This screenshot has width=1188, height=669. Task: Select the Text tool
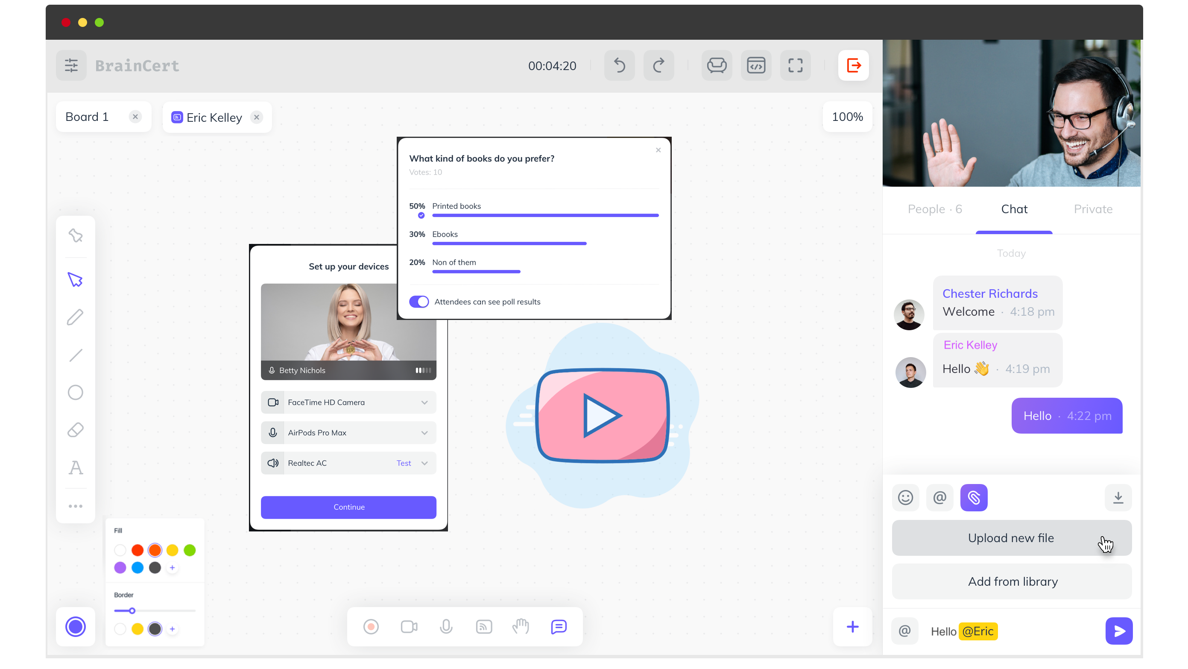(75, 467)
